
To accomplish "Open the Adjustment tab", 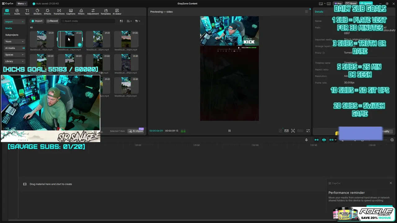I will (x=93, y=12).
